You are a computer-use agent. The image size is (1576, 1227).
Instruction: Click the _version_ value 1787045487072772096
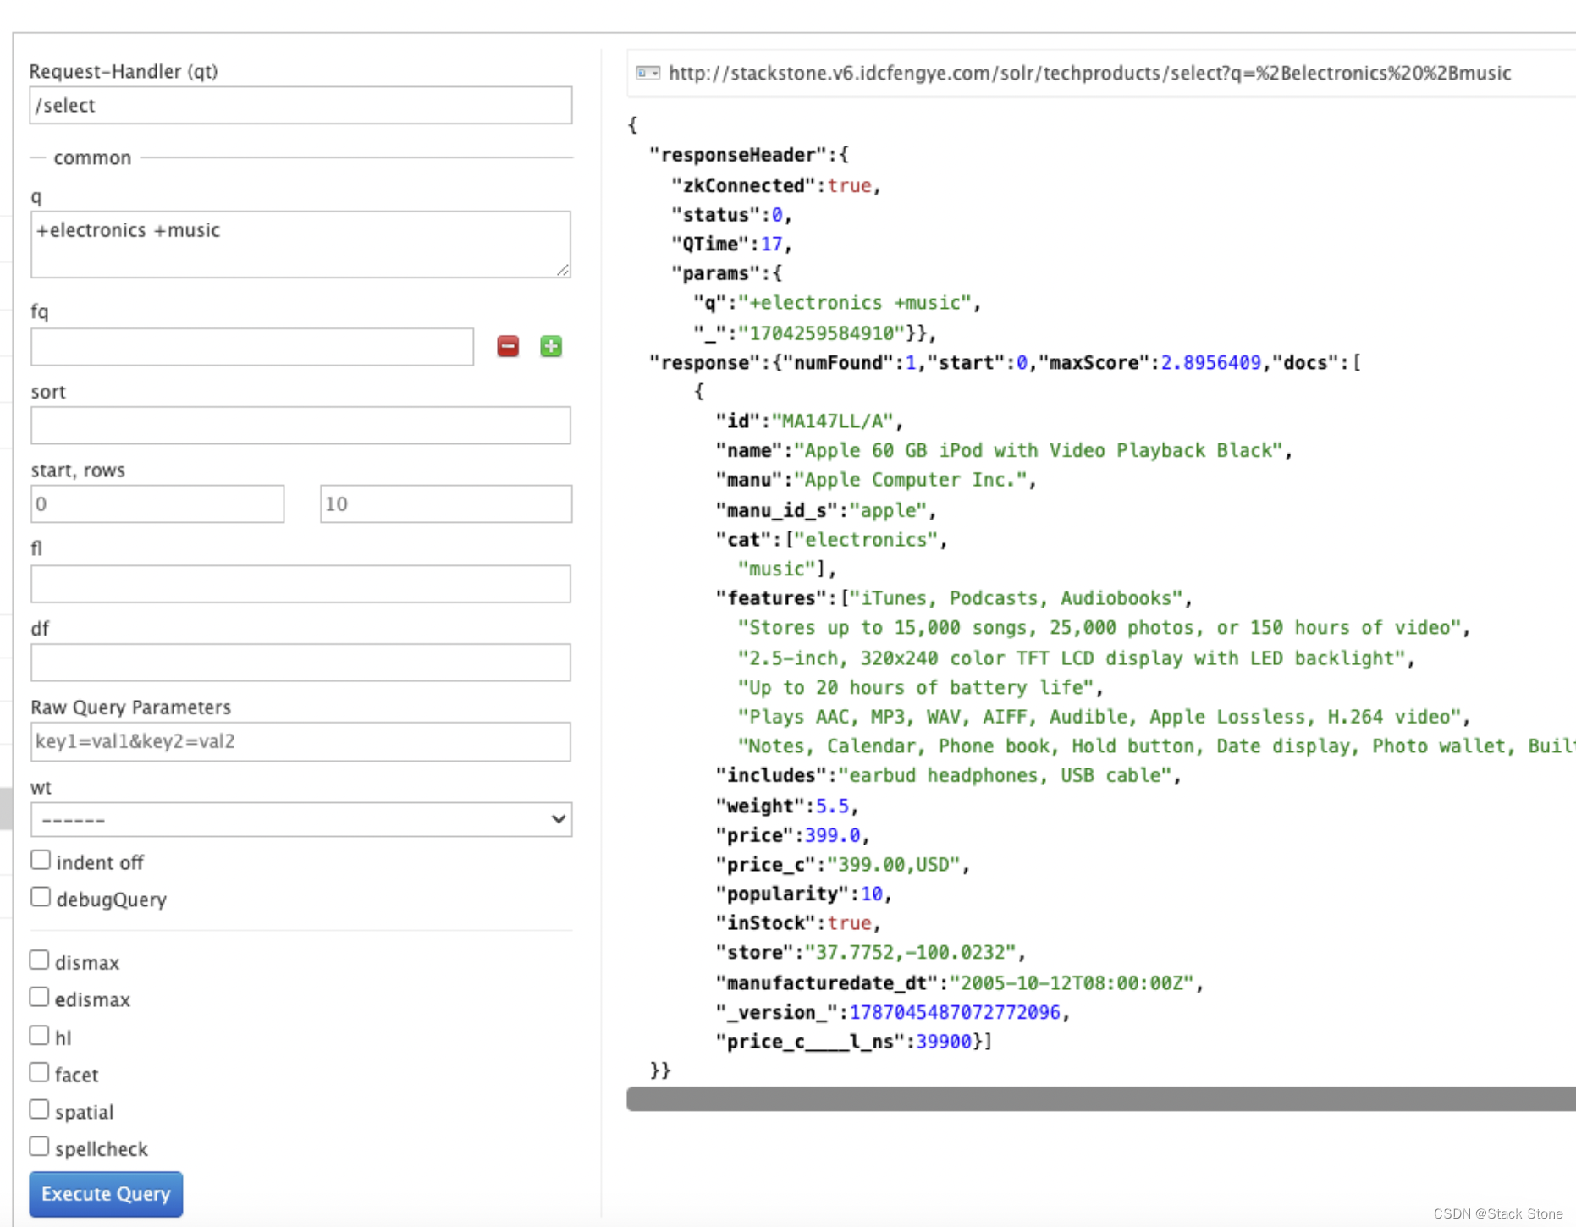pyautogui.click(x=955, y=1012)
